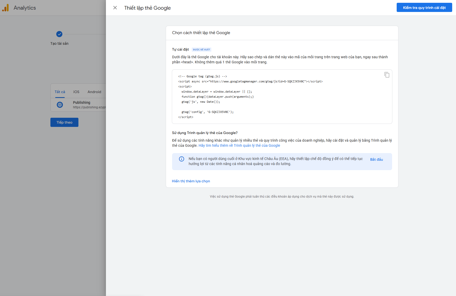Click the Bắt đầu consent mode button
Viewport: 456px width, 296px height.
tap(376, 159)
